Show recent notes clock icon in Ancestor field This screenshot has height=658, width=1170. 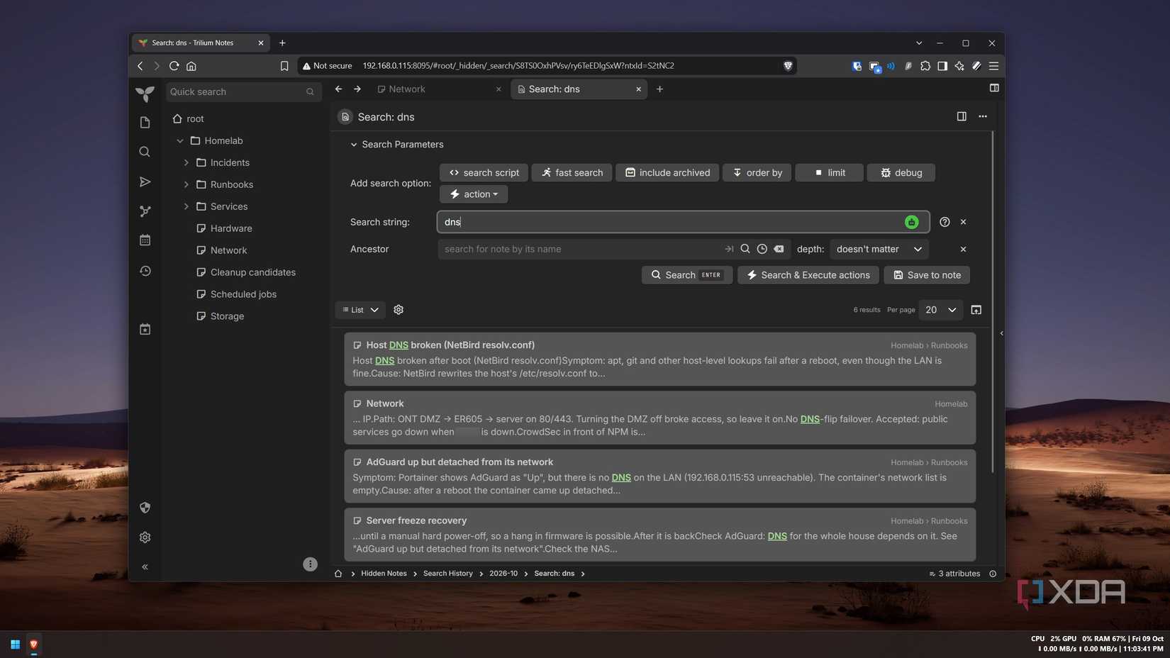762,249
